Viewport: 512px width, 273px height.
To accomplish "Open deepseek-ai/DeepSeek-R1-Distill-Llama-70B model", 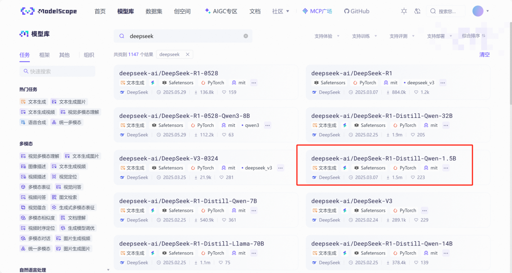I will coord(192,244).
